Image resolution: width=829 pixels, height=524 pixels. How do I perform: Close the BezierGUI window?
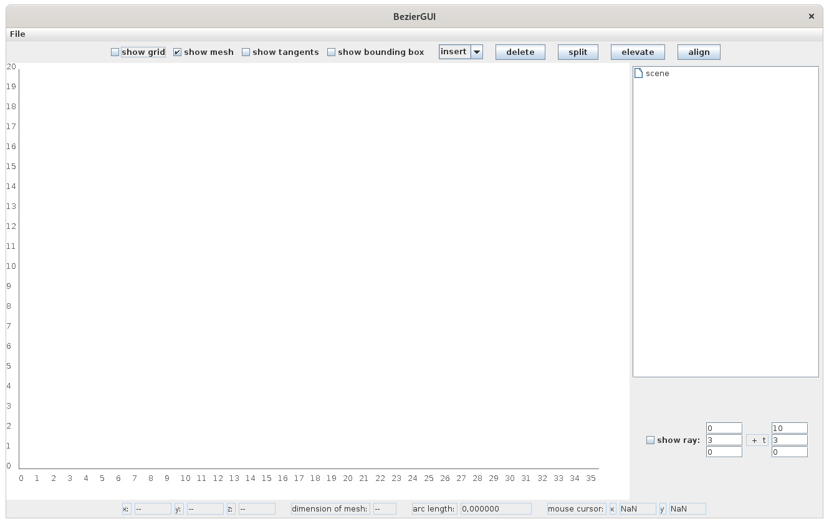[x=811, y=17]
